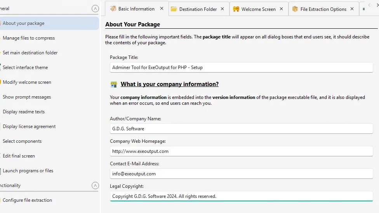Focus the Company Web Homepage field
Screen dimensions: 379x213
(x=241, y=151)
